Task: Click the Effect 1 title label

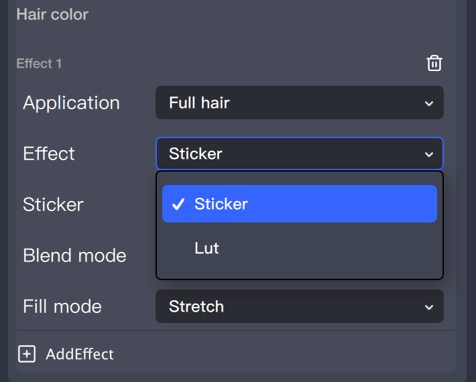Action: click(x=39, y=64)
